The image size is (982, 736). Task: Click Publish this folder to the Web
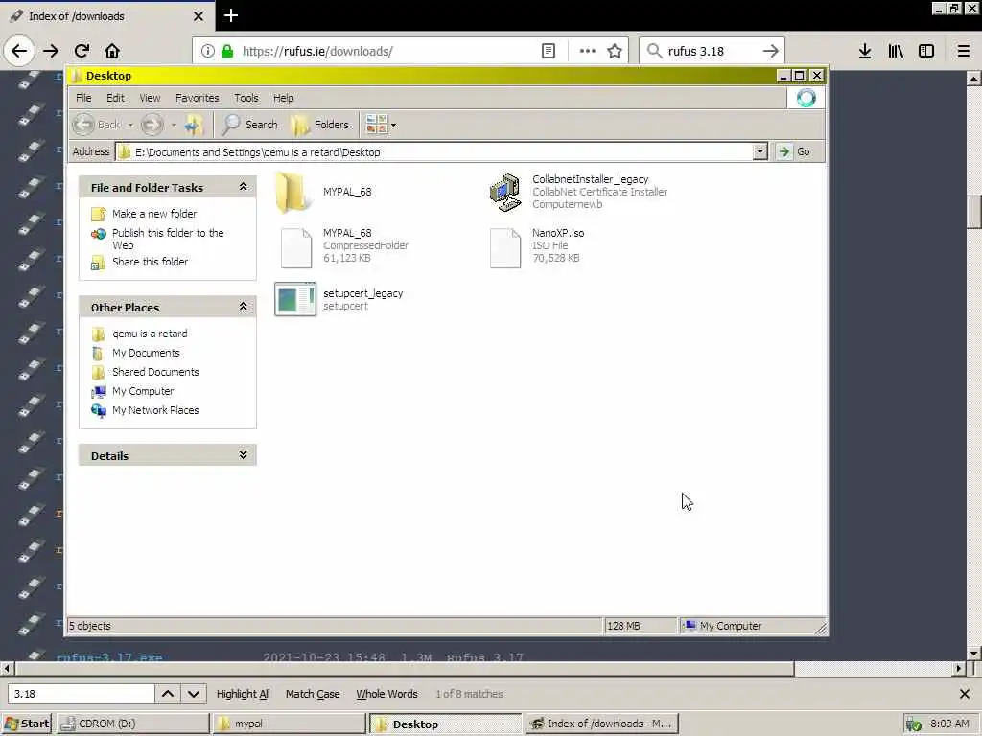pyautogui.click(x=168, y=239)
